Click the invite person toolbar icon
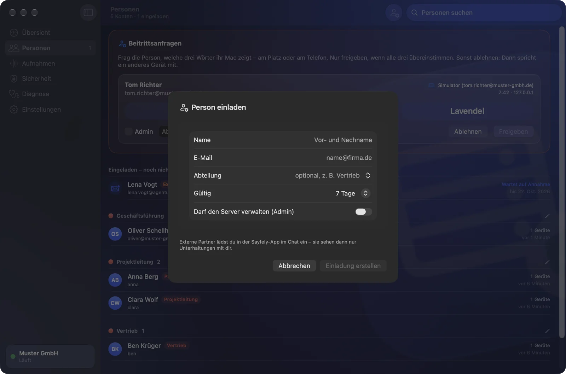Viewport: 566px width, 374px height. click(x=394, y=13)
